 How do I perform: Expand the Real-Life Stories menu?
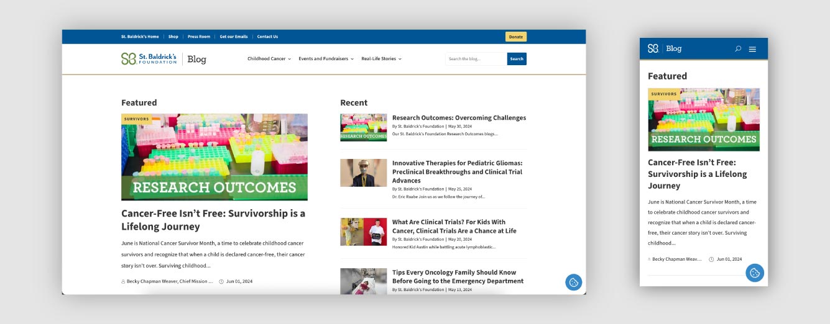tap(381, 59)
